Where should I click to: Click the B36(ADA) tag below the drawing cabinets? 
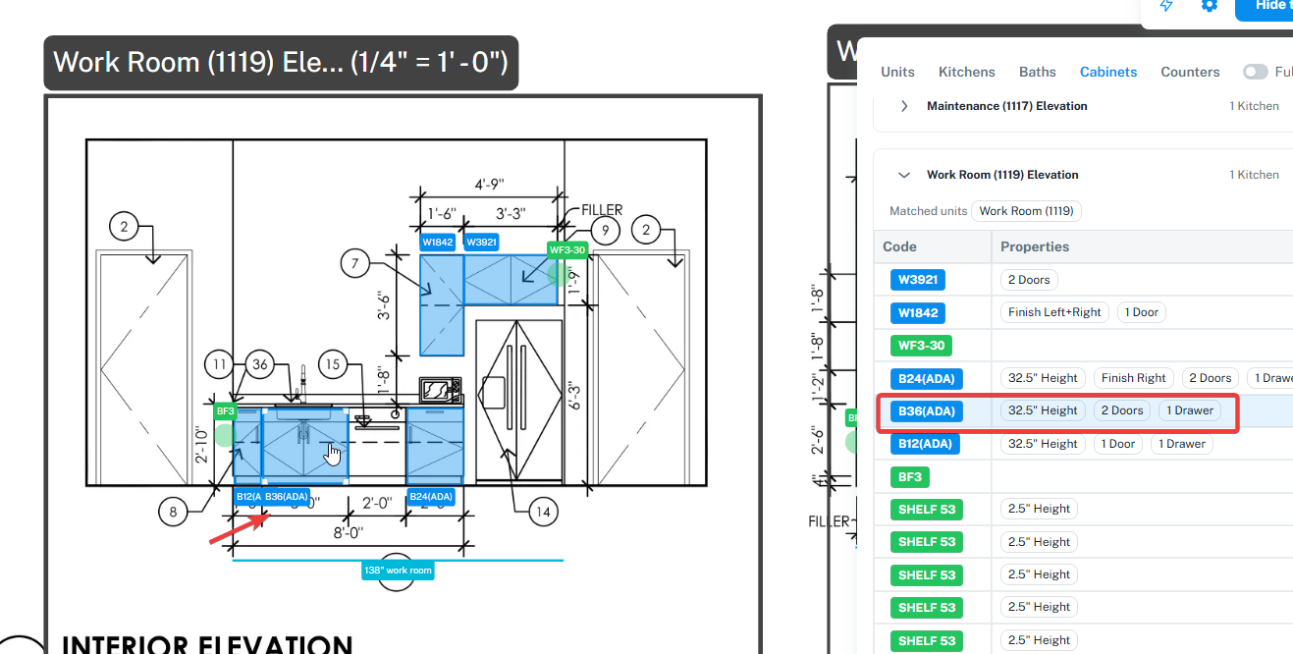287,497
